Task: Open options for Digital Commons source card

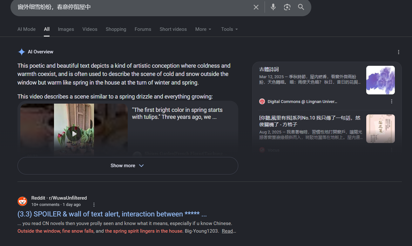Action: (392, 101)
